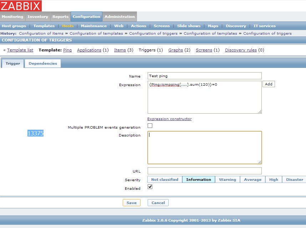Open the Administration menu
Screen dimensions: 306x228
119,17
